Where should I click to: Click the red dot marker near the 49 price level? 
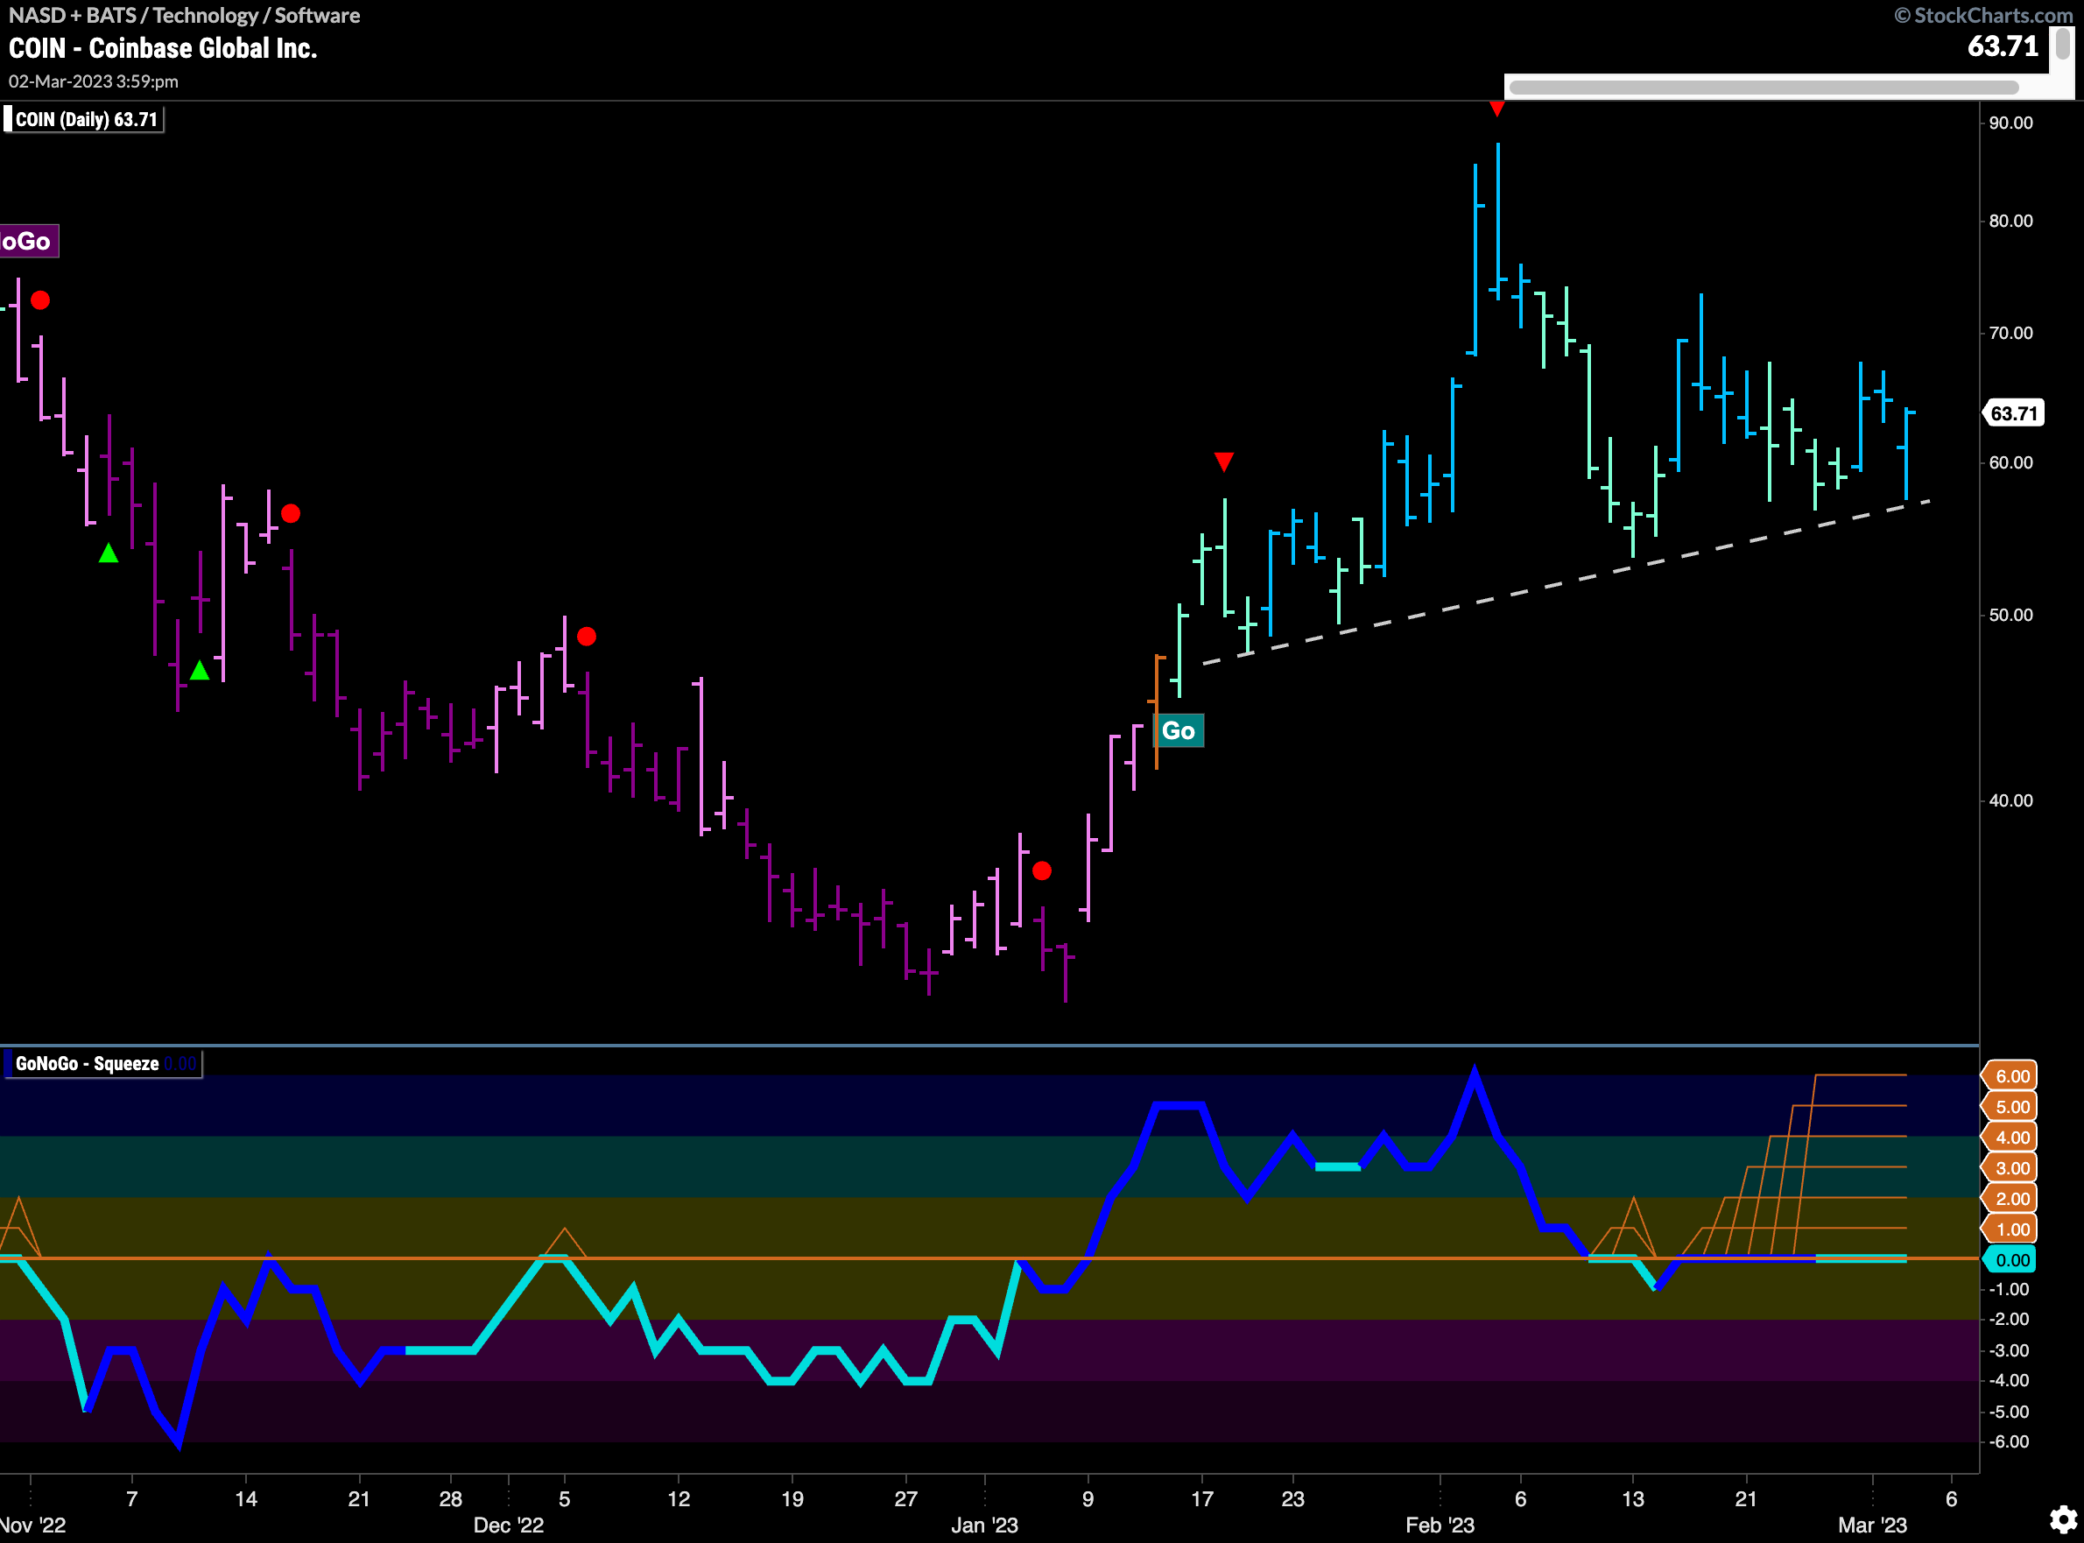point(587,636)
